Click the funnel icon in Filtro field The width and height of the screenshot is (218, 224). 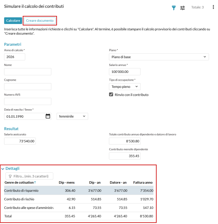10,176
